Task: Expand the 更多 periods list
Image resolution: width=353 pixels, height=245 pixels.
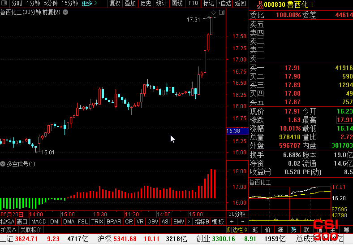Action: tap(90, 3)
